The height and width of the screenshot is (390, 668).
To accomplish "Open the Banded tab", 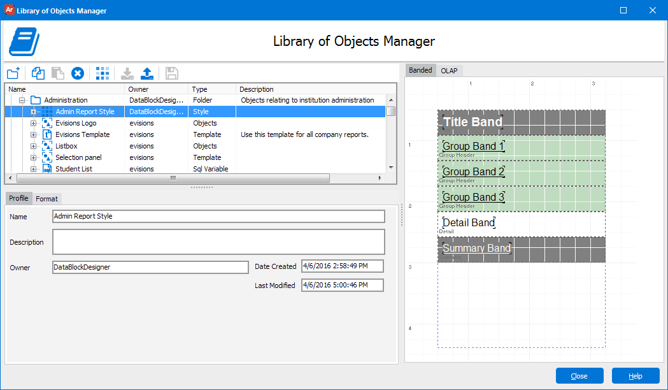I will click(x=420, y=70).
